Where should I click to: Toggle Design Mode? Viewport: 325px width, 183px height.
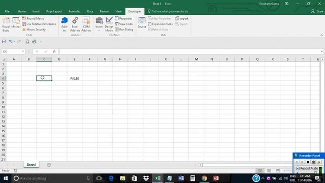tap(109, 24)
